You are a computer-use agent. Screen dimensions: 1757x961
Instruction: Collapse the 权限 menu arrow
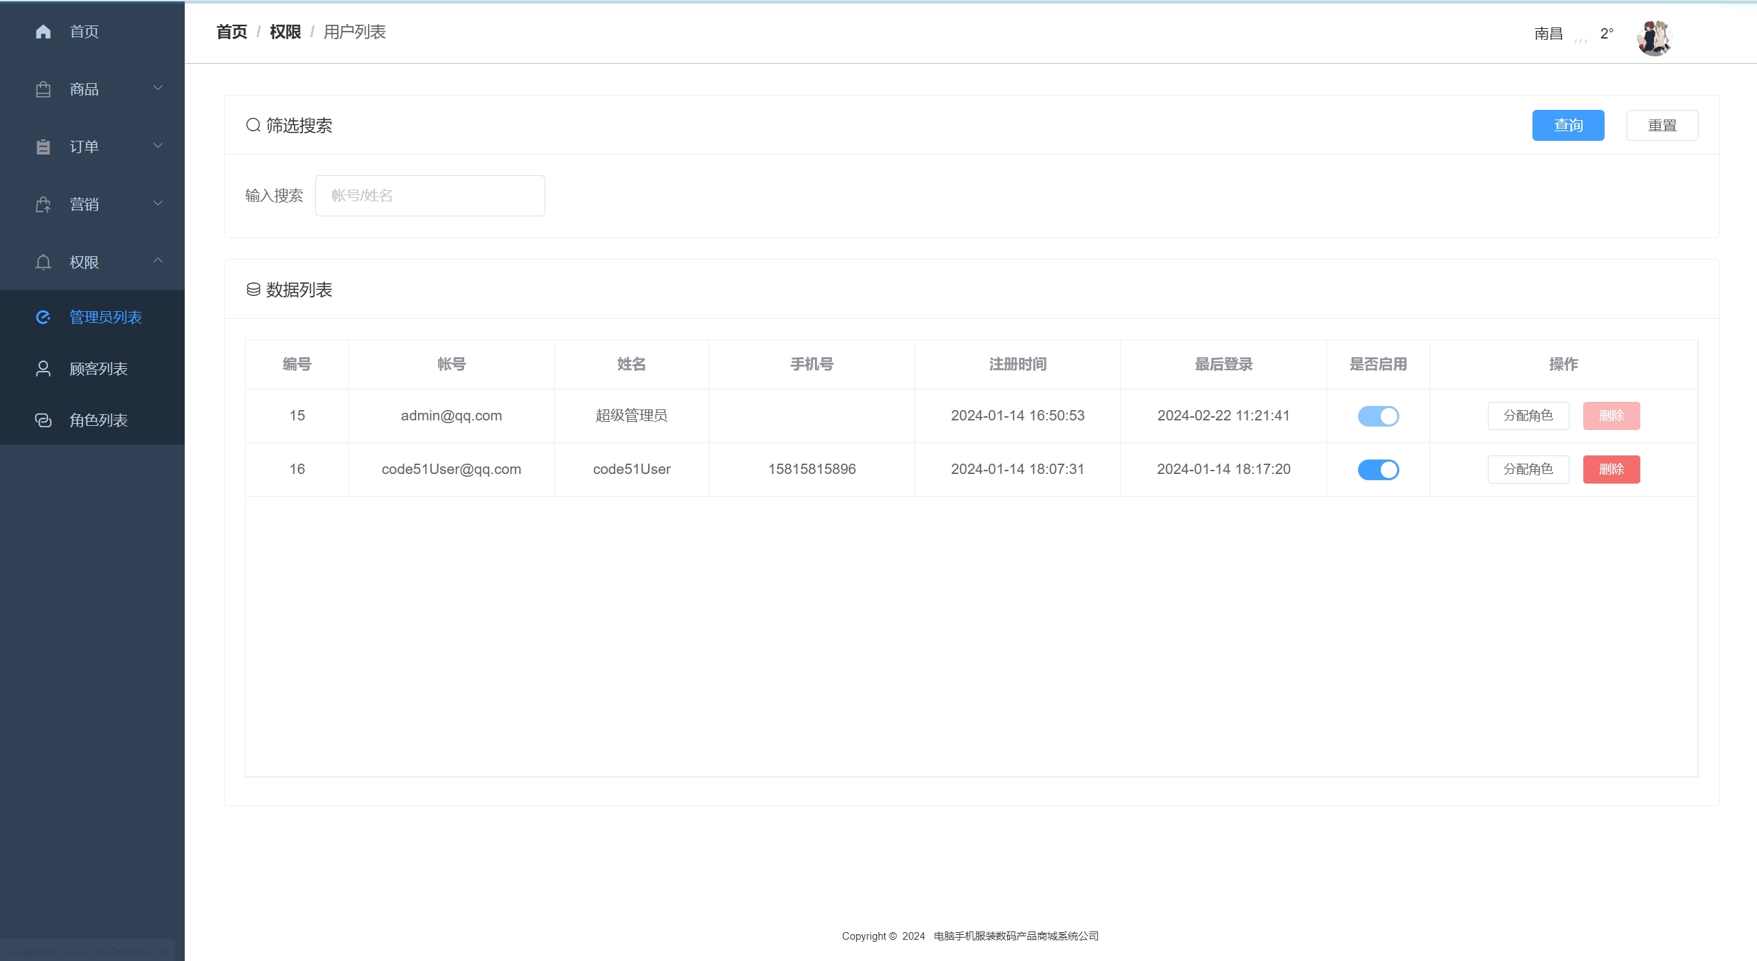point(158,260)
